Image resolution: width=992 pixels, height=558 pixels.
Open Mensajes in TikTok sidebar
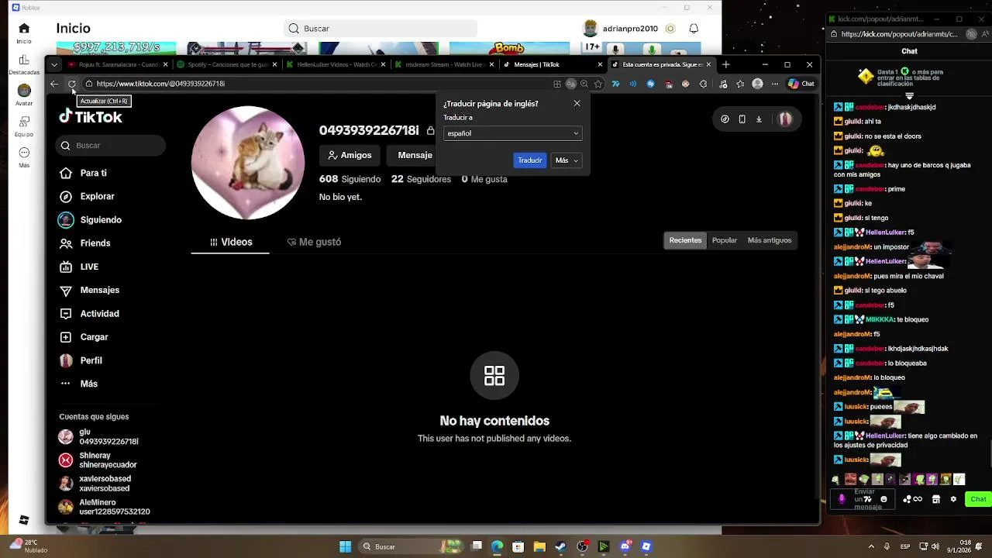89,290
